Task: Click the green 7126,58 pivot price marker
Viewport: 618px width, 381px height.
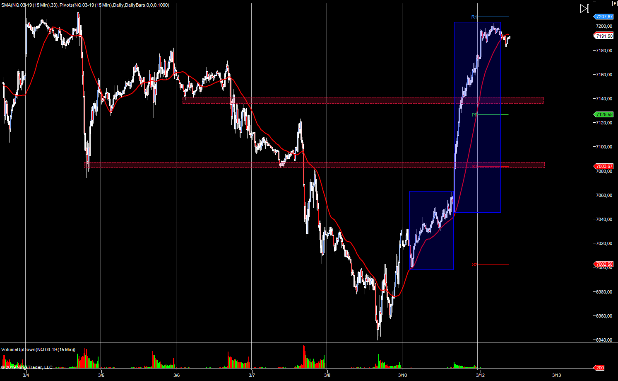Action: pyautogui.click(x=604, y=114)
